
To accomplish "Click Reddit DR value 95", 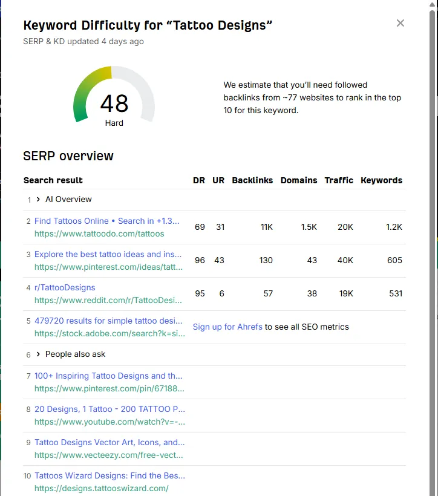I will click(x=200, y=293).
